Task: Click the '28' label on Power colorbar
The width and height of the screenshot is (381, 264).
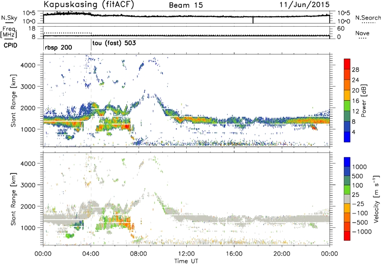Action: click(x=355, y=70)
